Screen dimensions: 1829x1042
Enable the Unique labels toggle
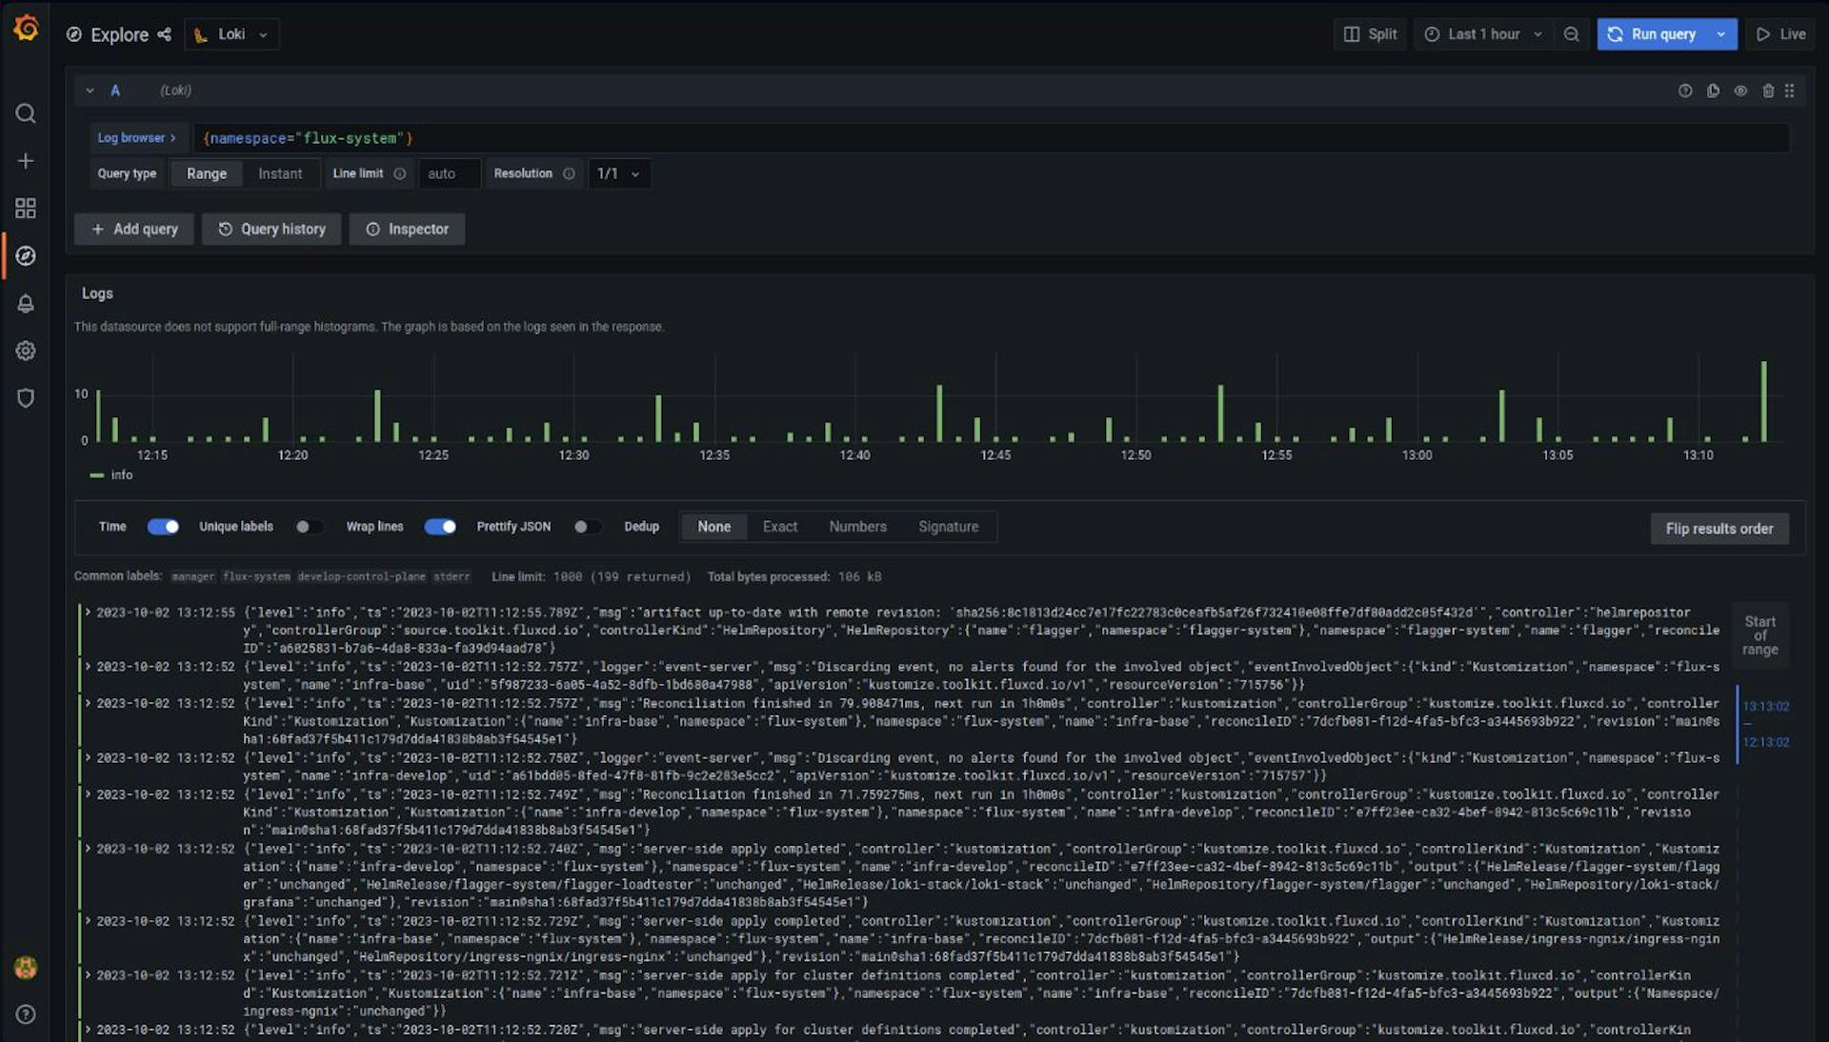(x=306, y=526)
